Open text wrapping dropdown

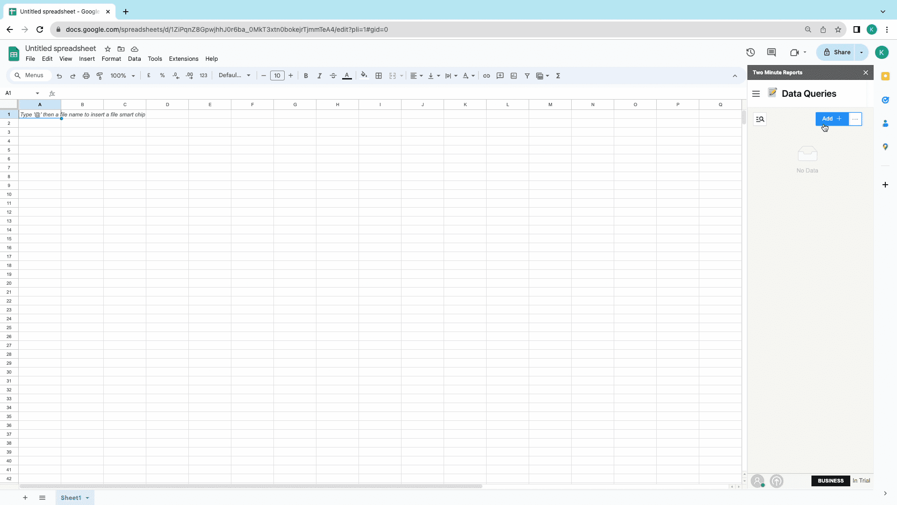pyautogui.click(x=451, y=76)
